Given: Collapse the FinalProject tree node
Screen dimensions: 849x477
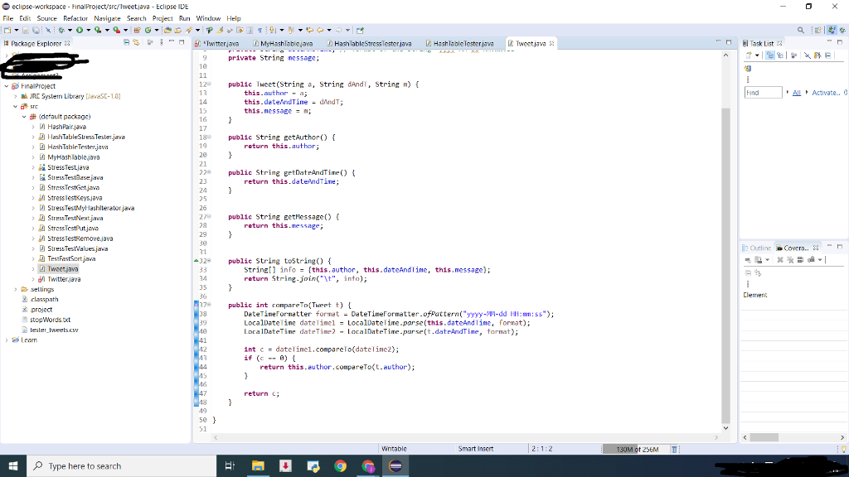Looking at the screenshot, I should point(7,86).
